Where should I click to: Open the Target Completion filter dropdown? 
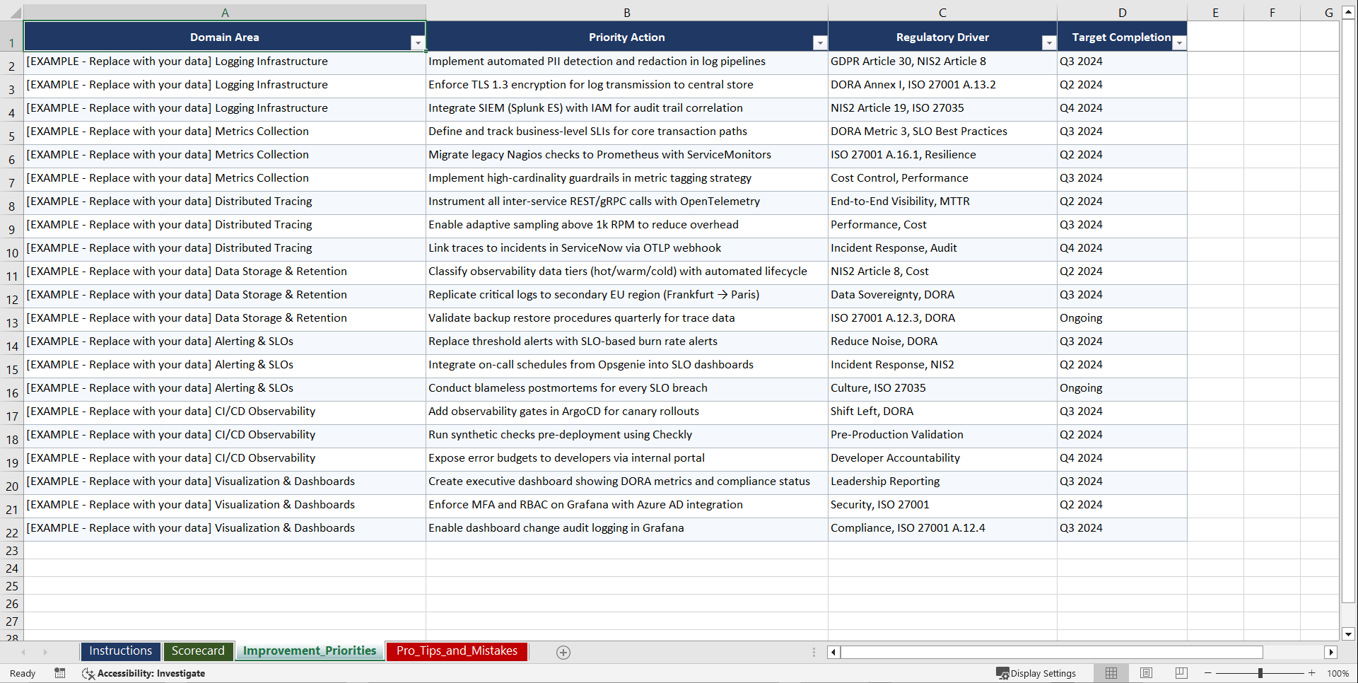pyautogui.click(x=1178, y=42)
